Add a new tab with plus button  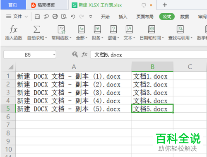coord(165,5)
